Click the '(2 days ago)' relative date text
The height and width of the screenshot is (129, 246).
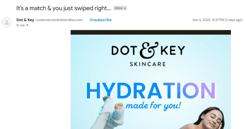coord(234,20)
